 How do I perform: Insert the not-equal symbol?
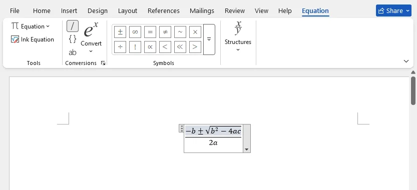pyautogui.click(x=165, y=32)
